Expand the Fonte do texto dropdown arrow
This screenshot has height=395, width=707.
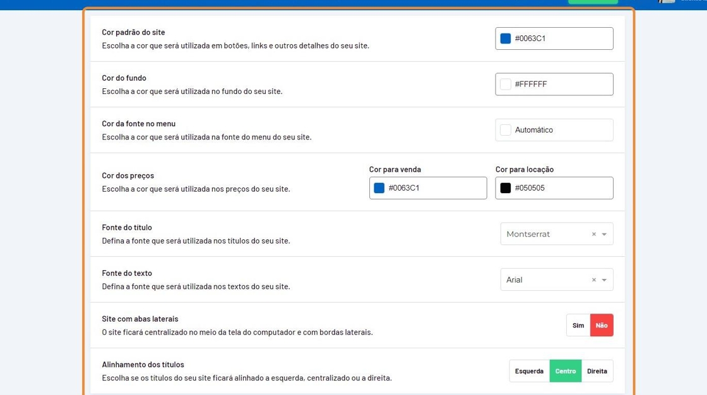click(604, 280)
